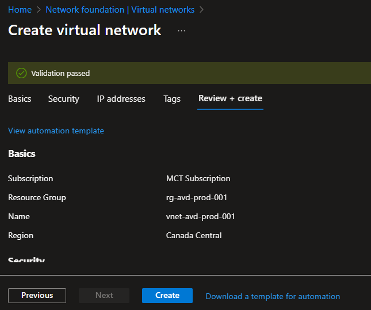Download a template for automation
The height and width of the screenshot is (310, 371).
click(273, 296)
